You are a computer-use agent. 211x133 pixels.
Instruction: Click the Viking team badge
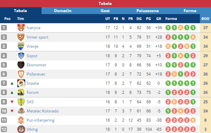[x=21, y=129]
